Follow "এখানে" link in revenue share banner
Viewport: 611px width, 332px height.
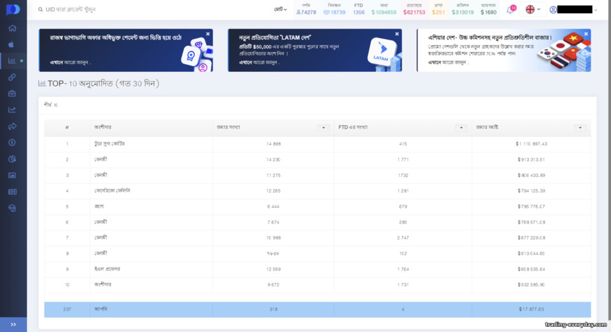pos(56,62)
